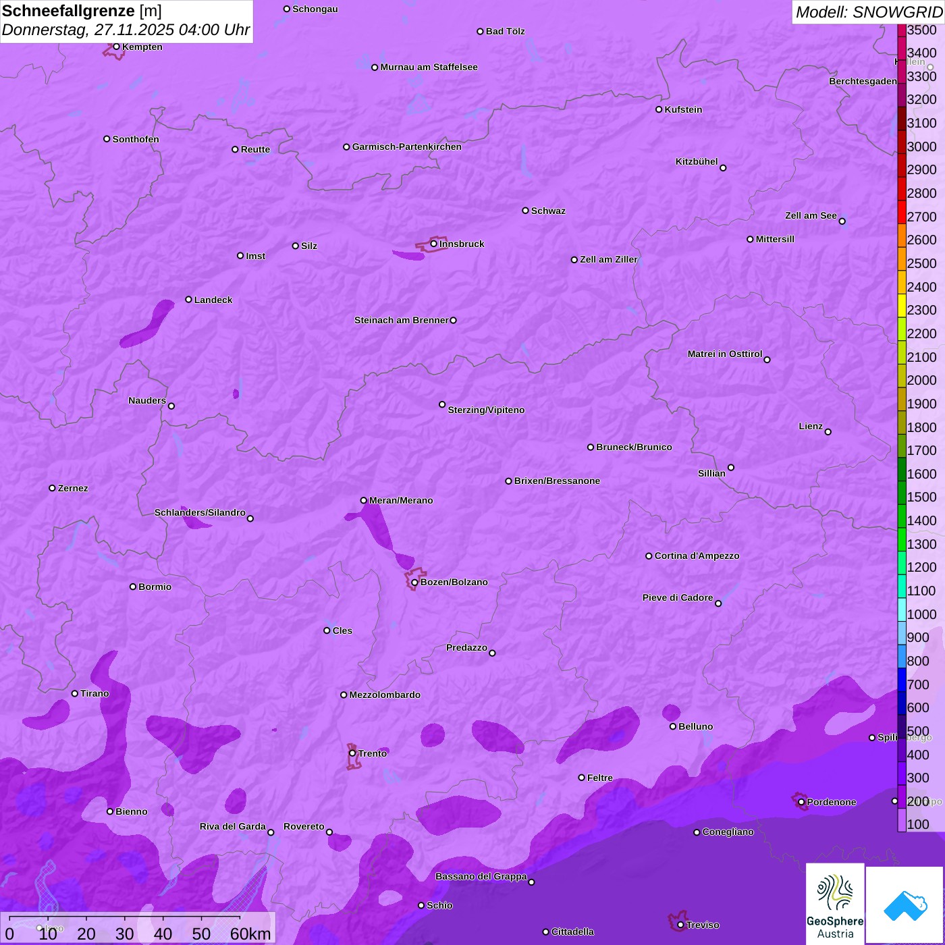
Task: Click the Steinach am Brenner label
Action: point(402,320)
